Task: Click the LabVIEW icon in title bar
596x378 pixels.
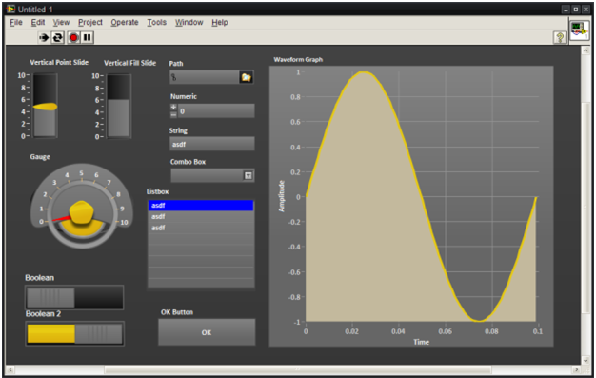Action: click(10, 9)
